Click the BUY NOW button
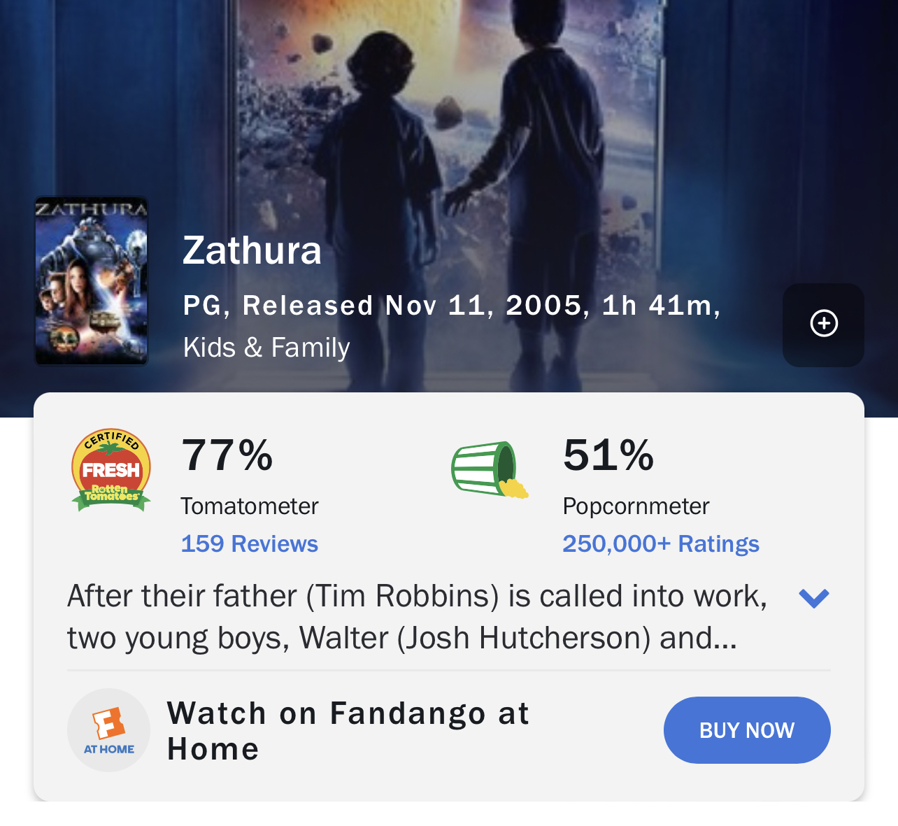898x826 pixels. (747, 730)
